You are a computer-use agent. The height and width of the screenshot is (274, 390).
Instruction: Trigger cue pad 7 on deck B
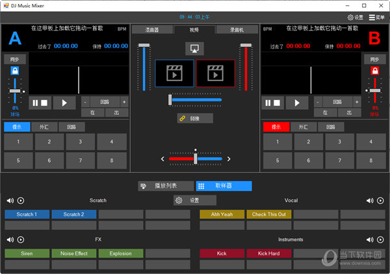[x=339, y=160]
